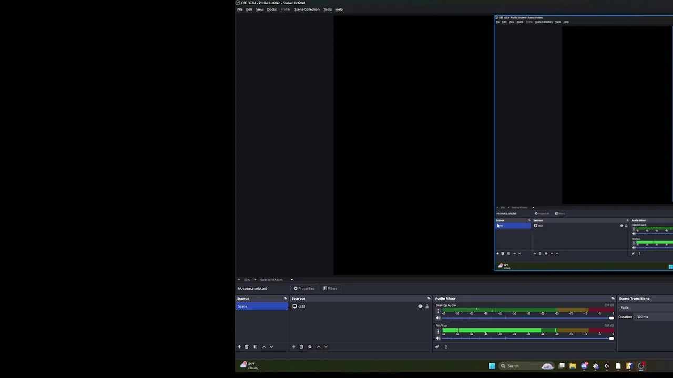Open advanced audio properties gears icon
The height and width of the screenshot is (378, 673).
pyautogui.click(x=437, y=346)
